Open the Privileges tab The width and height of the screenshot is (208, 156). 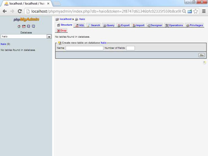pos(194,25)
